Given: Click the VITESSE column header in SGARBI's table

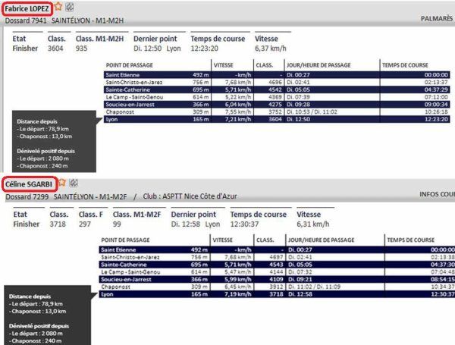Looking at the screenshot, I should coord(223,240).
